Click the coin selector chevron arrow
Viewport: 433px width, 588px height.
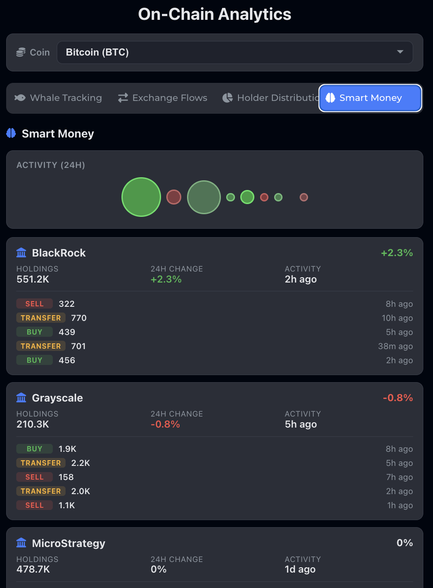[400, 52]
